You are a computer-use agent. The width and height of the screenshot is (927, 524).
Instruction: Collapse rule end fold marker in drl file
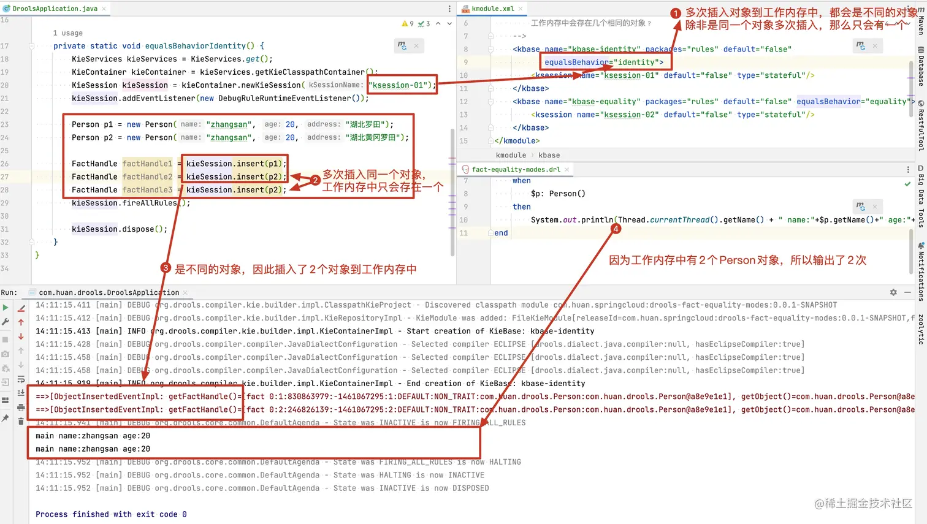[x=490, y=233]
